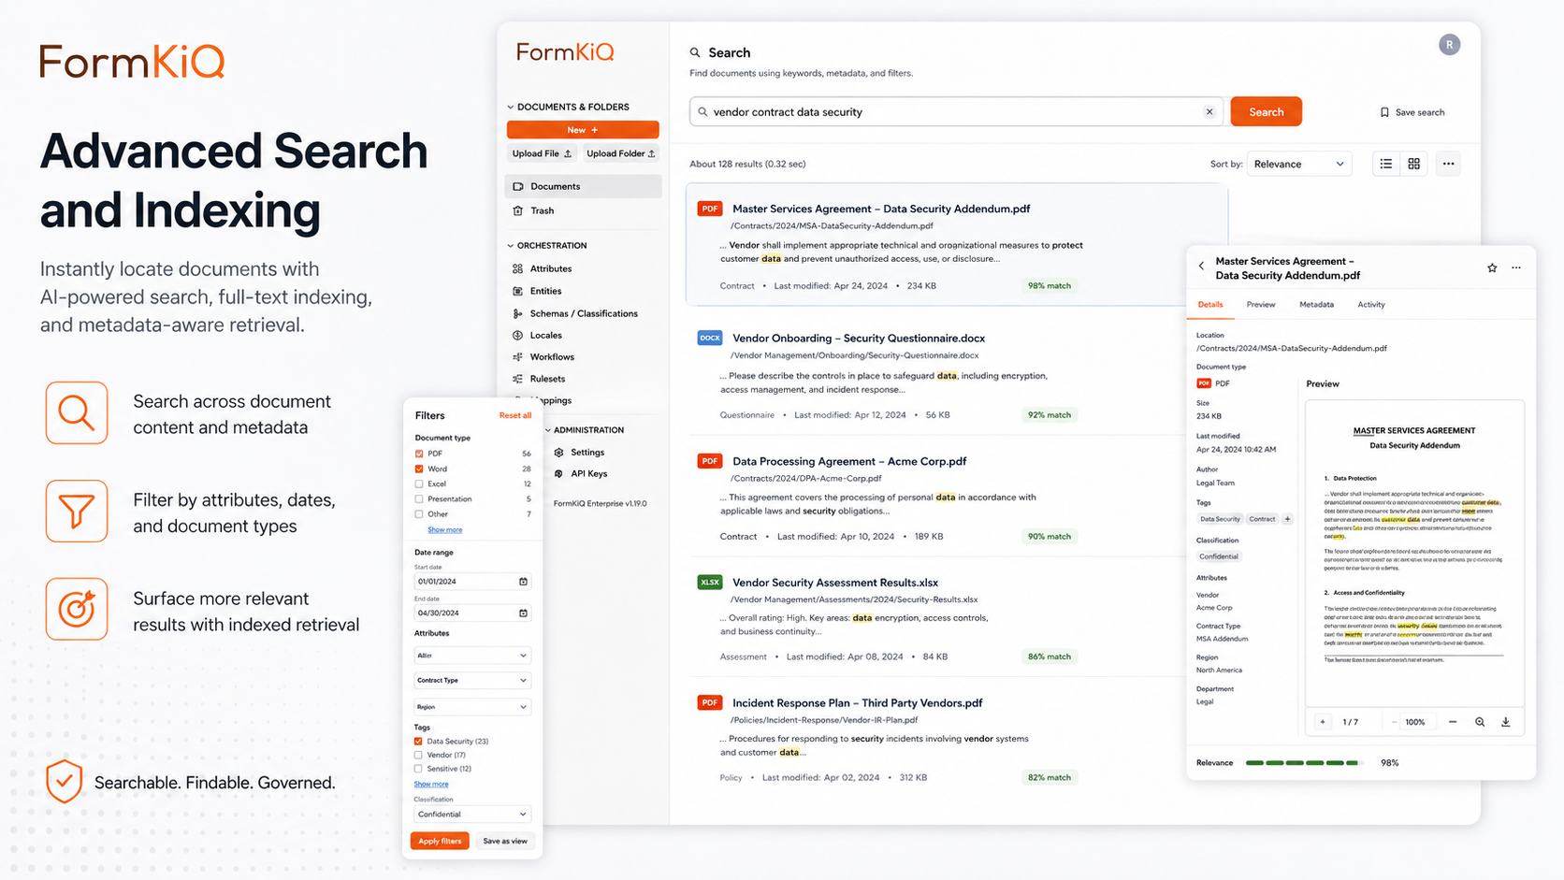Check the Vendor tag filter

(418, 755)
